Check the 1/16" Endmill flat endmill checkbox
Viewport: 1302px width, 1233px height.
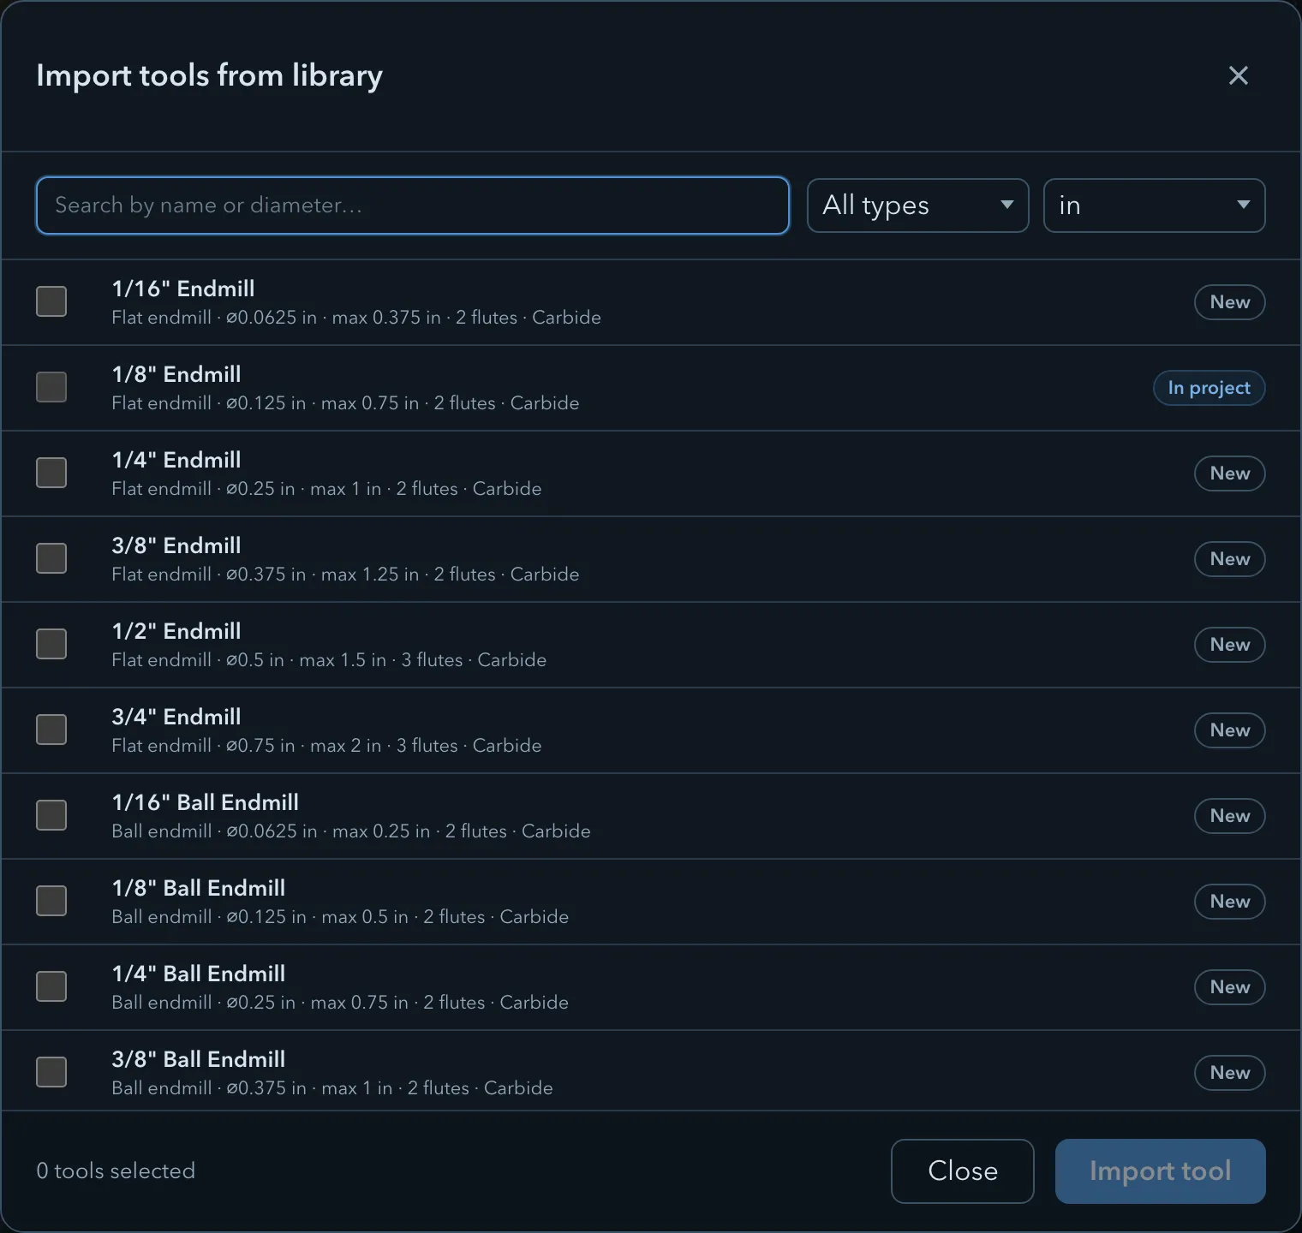click(51, 301)
